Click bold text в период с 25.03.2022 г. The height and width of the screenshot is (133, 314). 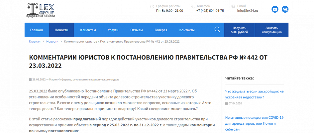tap(125, 125)
